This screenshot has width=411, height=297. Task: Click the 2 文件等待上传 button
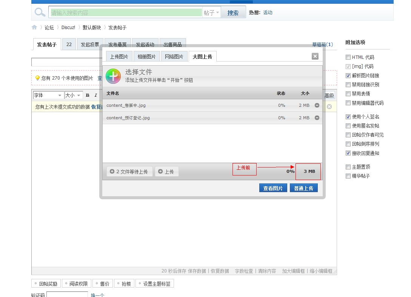click(x=129, y=171)
